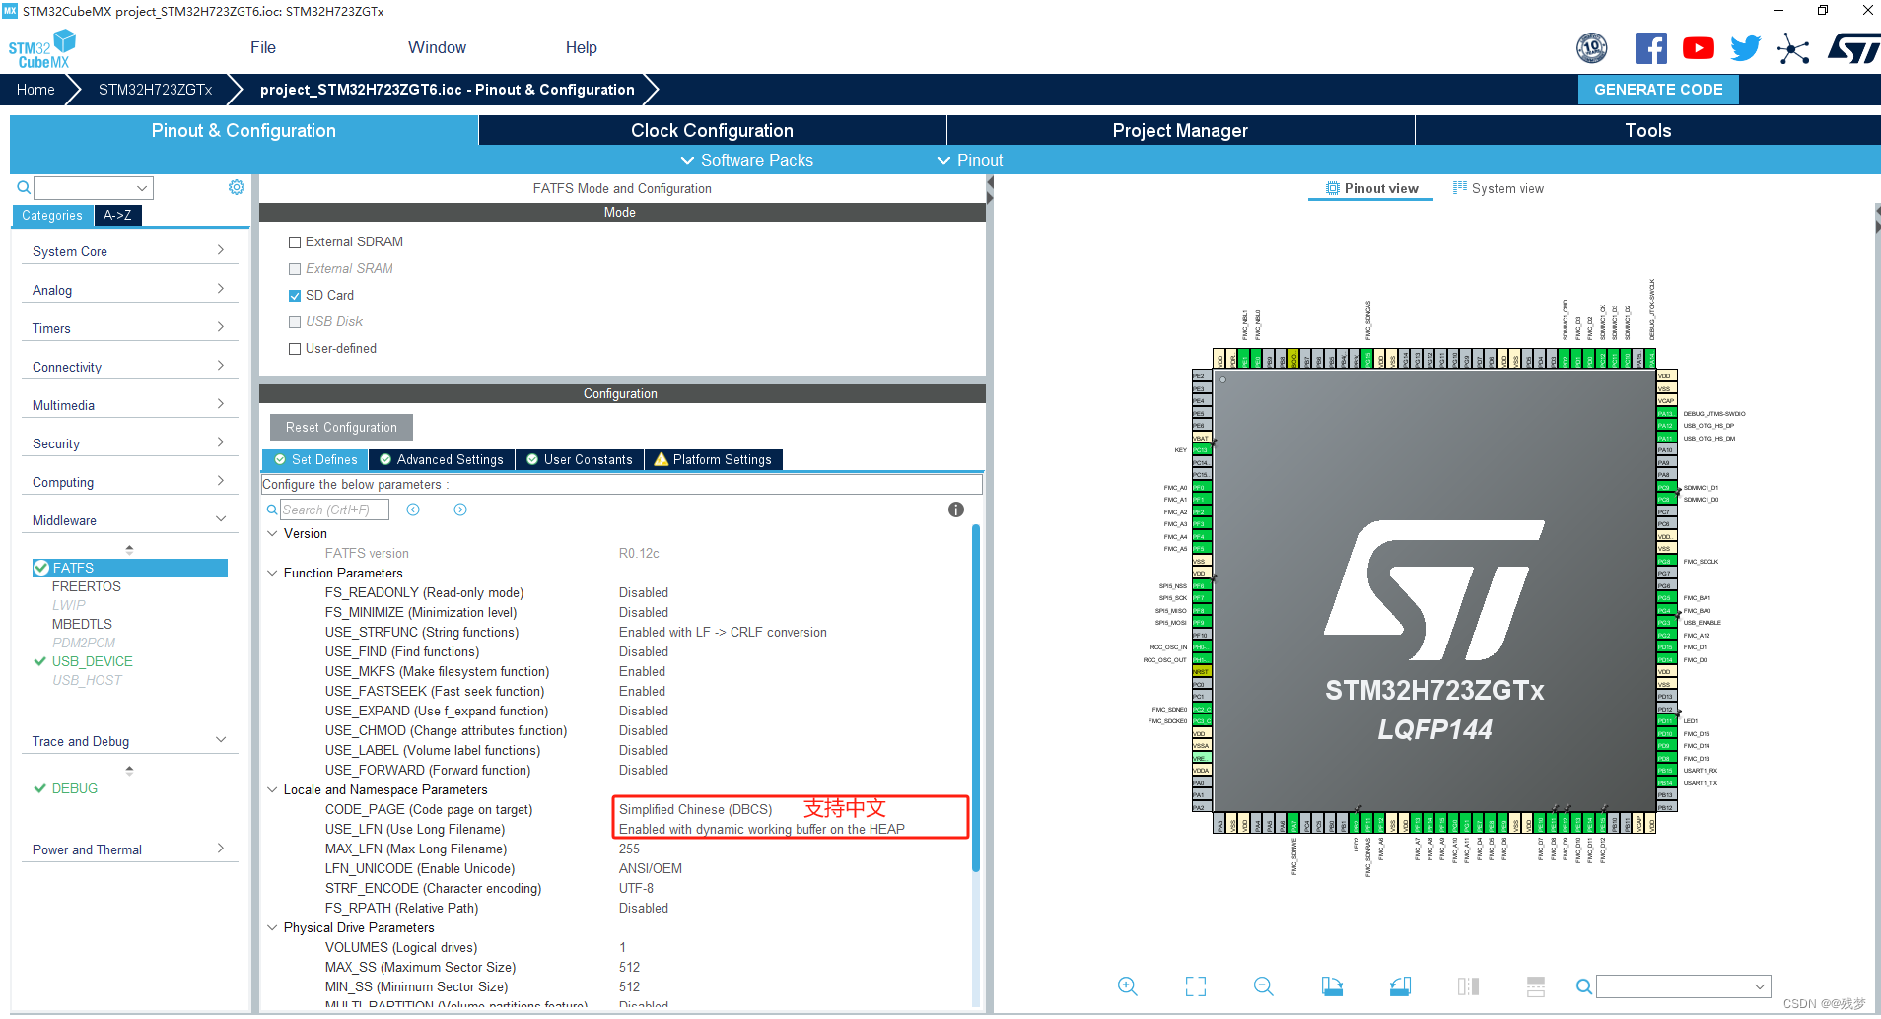
Task: Open the Software Packs dropdown
Action: [x=747, y=160]
